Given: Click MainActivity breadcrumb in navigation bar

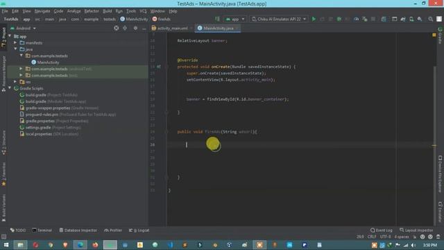Looking at the screenshot, I should tap(134, 19).
